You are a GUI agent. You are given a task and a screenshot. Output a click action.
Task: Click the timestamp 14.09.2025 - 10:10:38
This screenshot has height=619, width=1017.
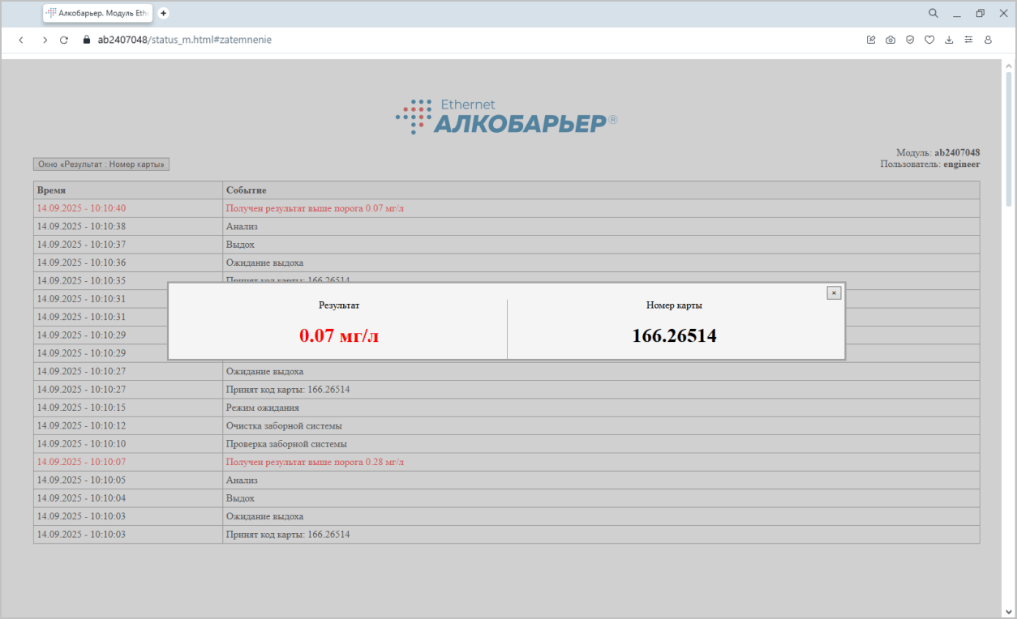81,226
